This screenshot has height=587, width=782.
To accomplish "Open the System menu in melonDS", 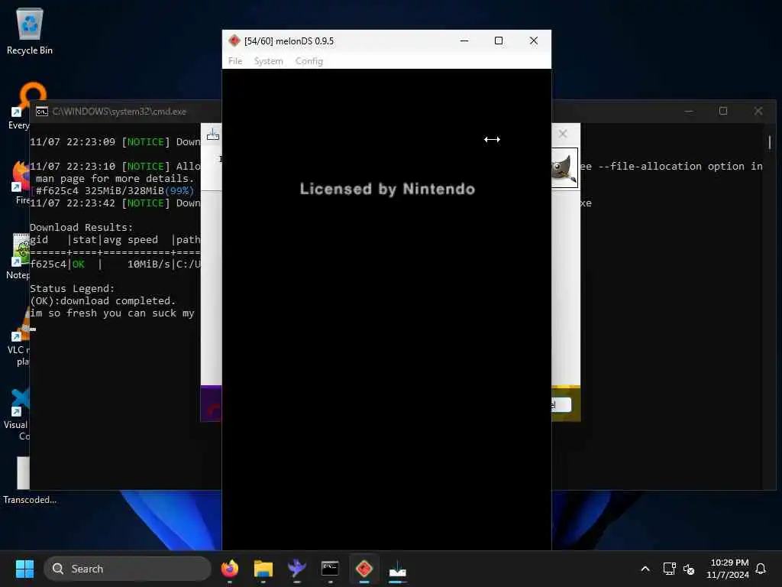I will (x=268, y=61).
